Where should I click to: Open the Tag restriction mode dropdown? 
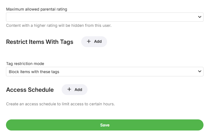105,71
